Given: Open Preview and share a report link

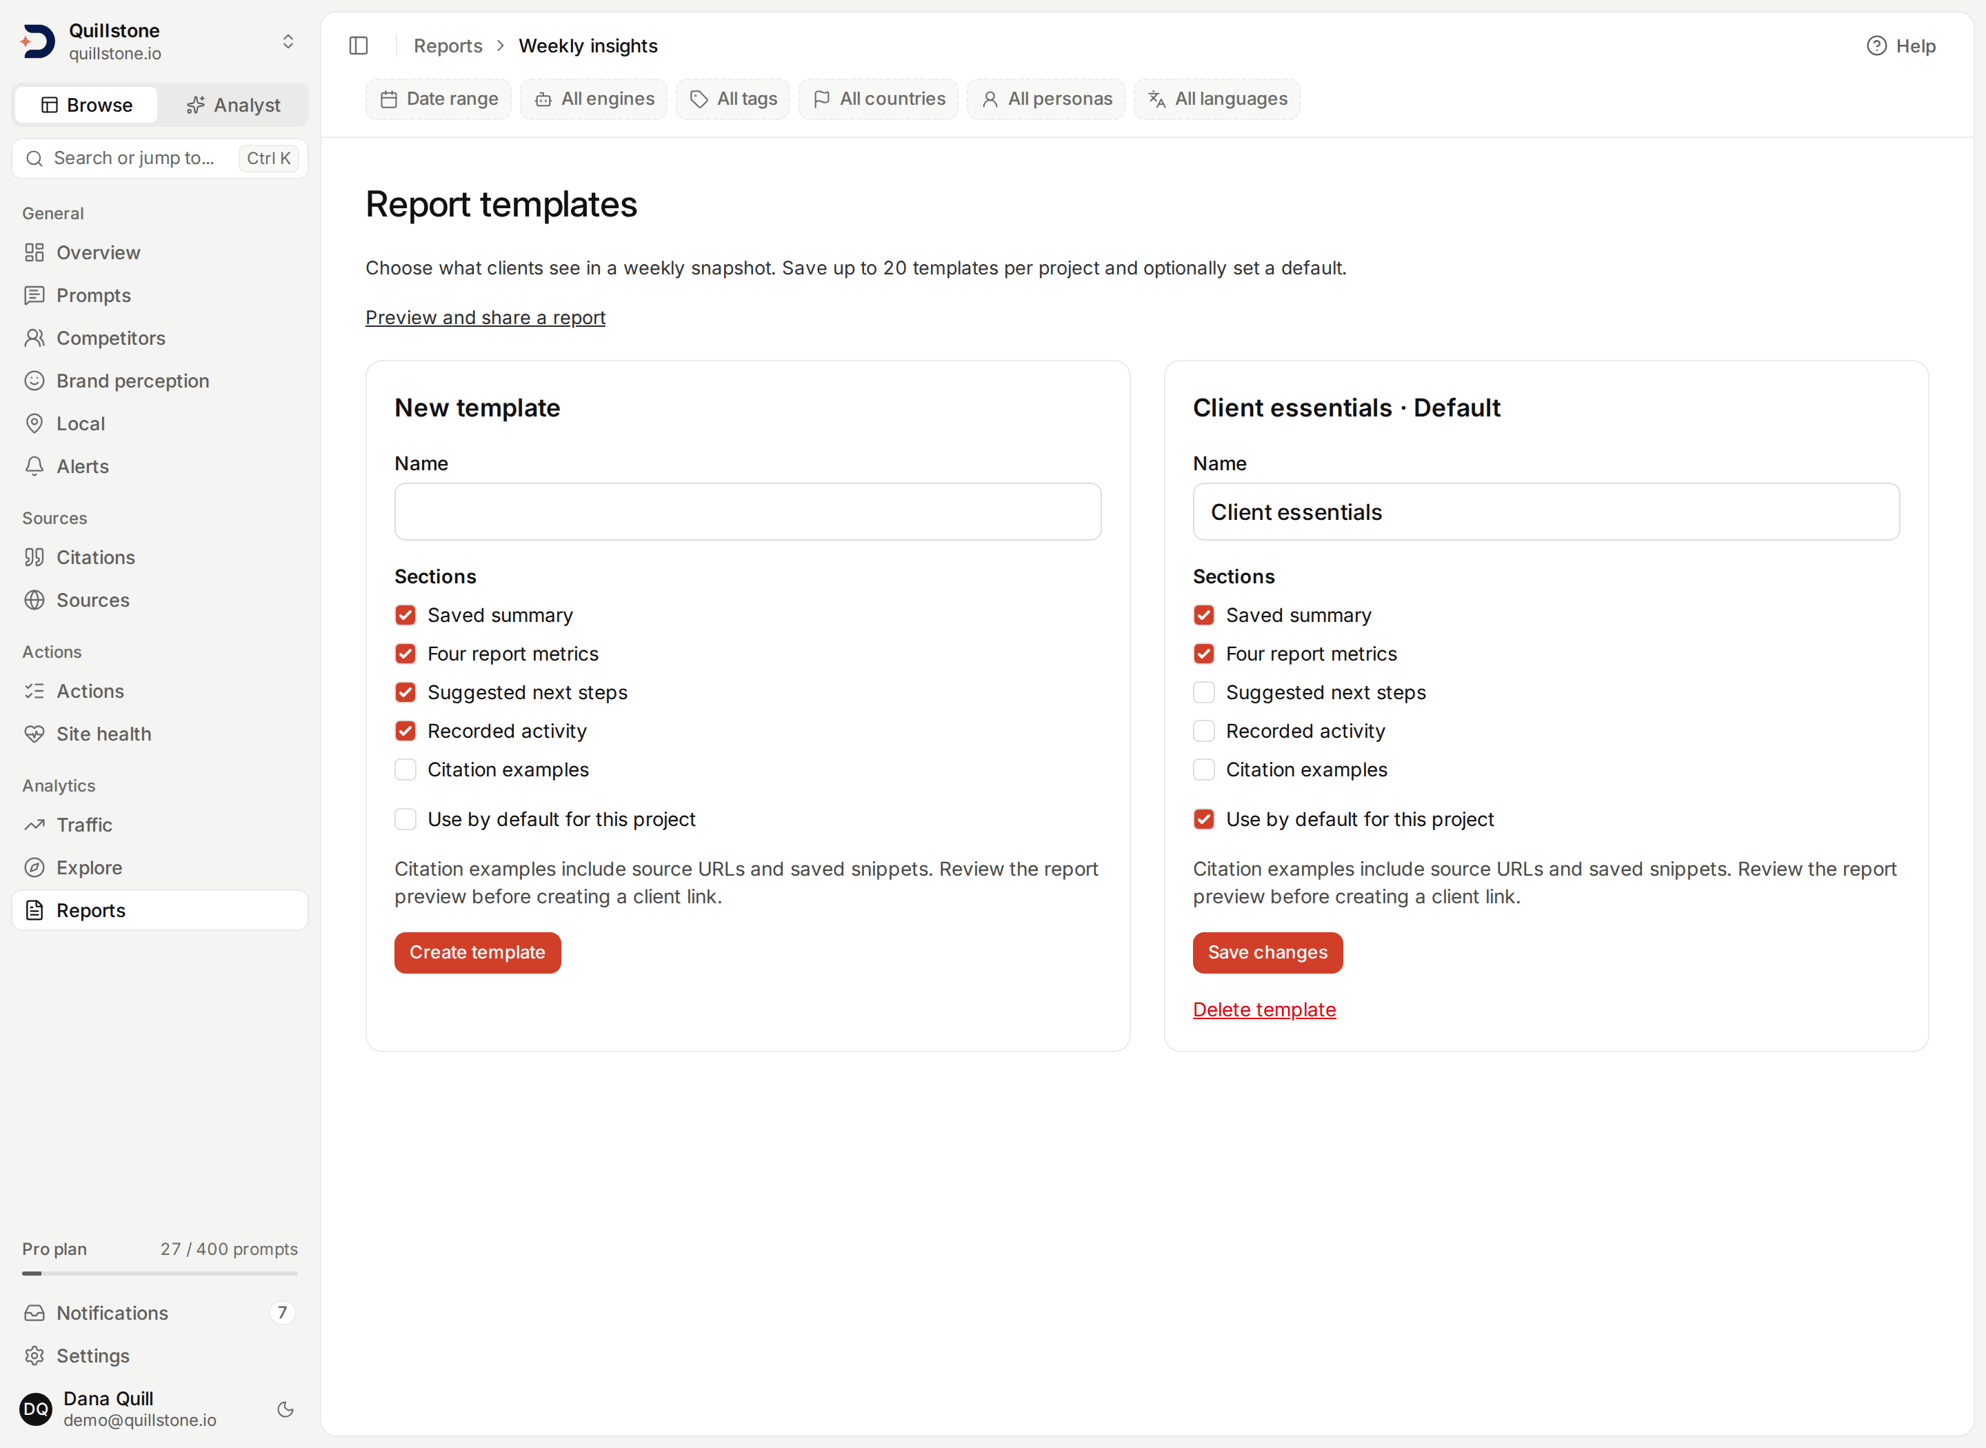Looking at the screenshot, I should point(485,317).
